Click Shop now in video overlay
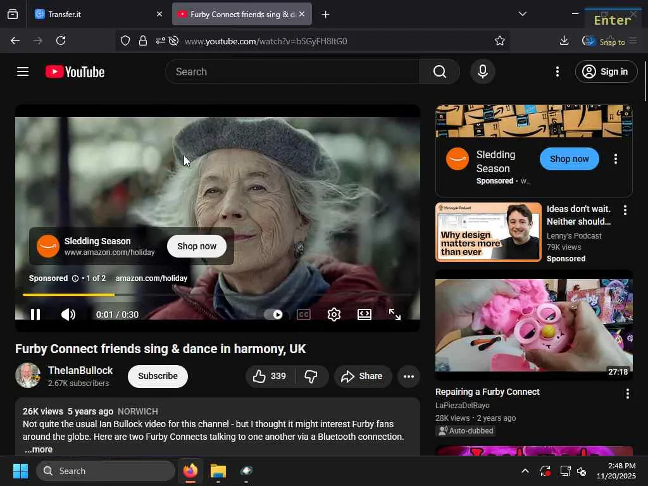Image resolution: width=648 pixels, height=486 pixels. (197, 246)
